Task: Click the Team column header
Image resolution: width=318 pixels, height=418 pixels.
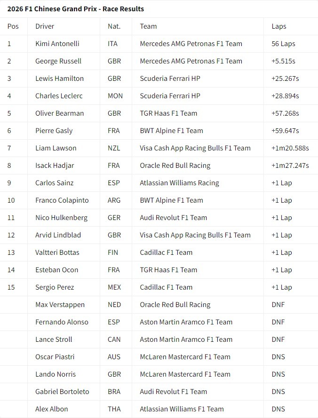Action: 148,26
